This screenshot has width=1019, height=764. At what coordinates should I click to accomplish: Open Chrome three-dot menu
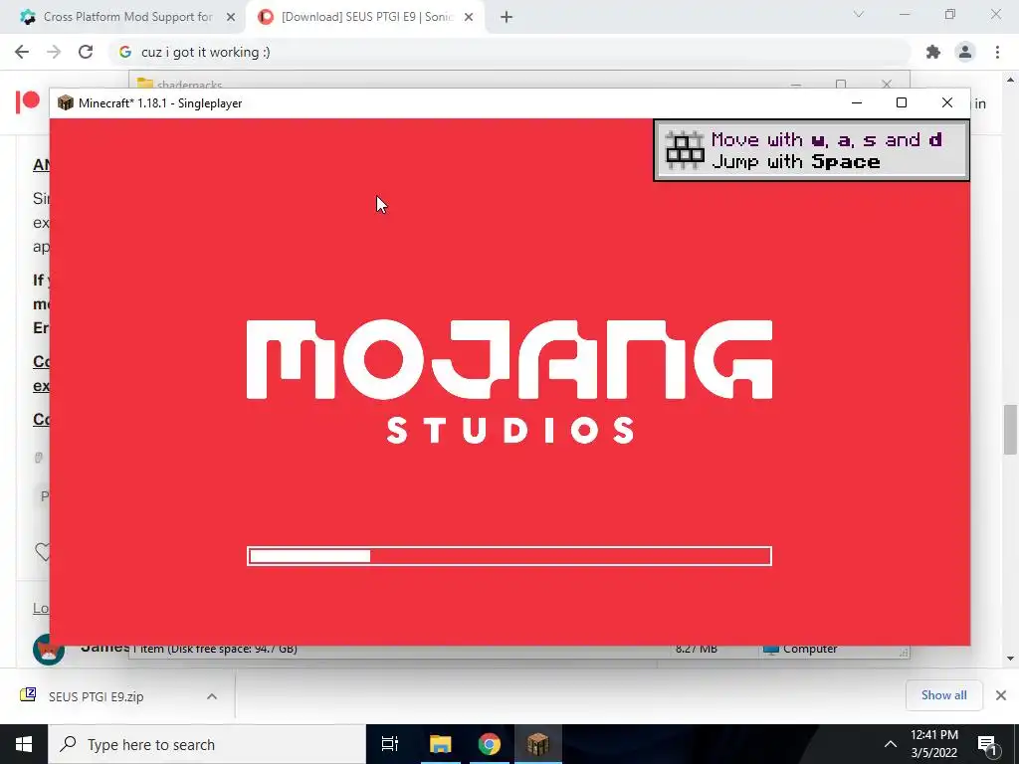click(997, 52)
